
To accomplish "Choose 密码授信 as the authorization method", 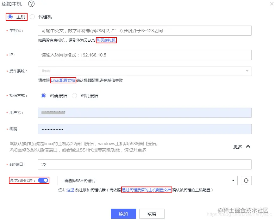I will pos(43,96).
